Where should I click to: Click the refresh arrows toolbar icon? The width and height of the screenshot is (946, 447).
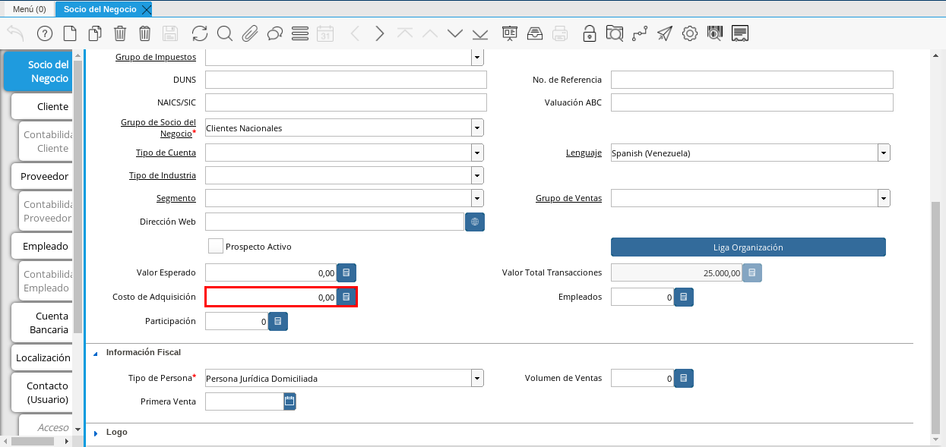(x=200, y=33)
